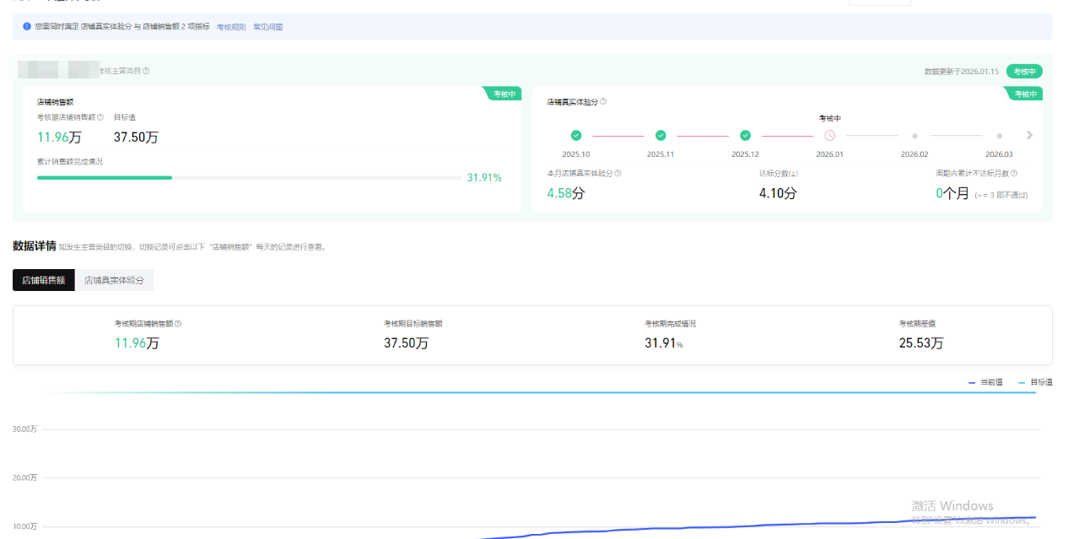
Task: Switch to the 店铺真实体验分 tab
Action: (x=114, y=280)
